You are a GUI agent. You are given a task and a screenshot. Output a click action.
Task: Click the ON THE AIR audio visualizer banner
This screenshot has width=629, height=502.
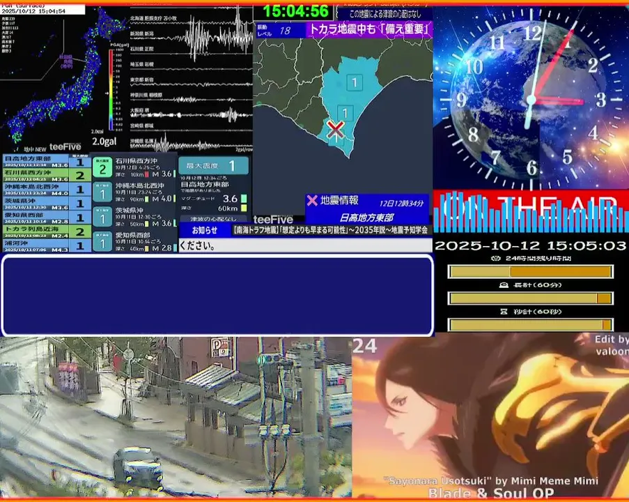pos(531,211)
